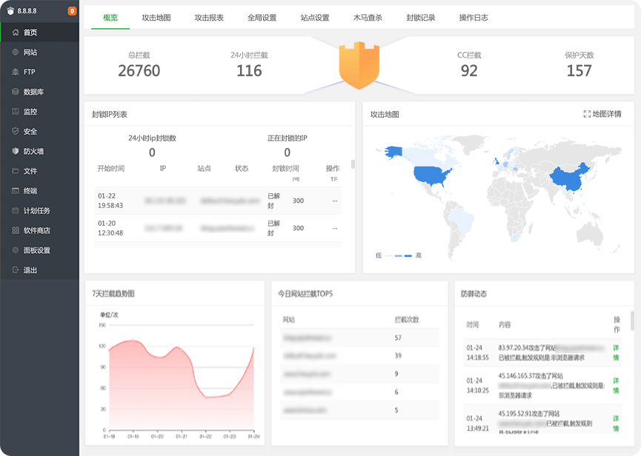The width and height of the screenshot is (641, 456).
Task: Click the 封锁IP列表 scrollbar
Action: [x=353, y=164]
